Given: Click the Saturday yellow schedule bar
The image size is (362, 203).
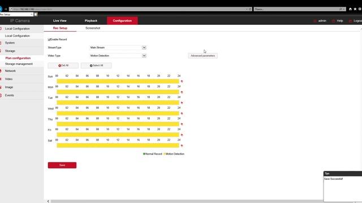Looking at the screenshot, I should 118,145.
